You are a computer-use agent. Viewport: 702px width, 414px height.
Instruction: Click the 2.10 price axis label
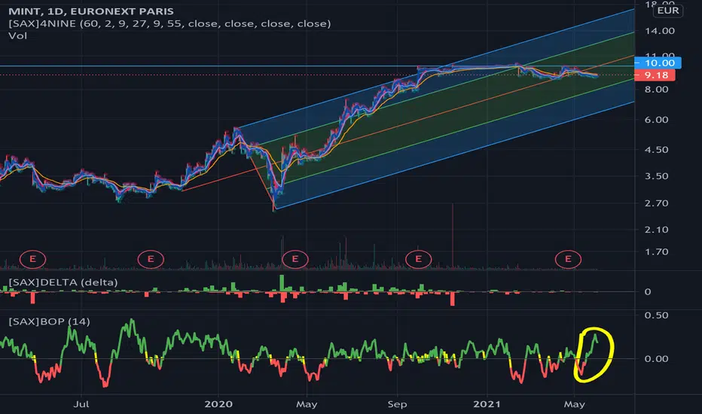click(656, 230)
